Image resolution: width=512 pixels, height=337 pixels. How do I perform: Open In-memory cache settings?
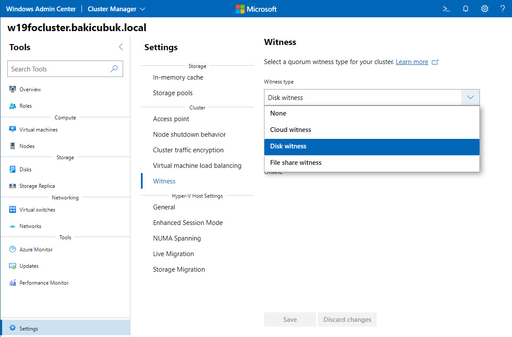point(178,77)
